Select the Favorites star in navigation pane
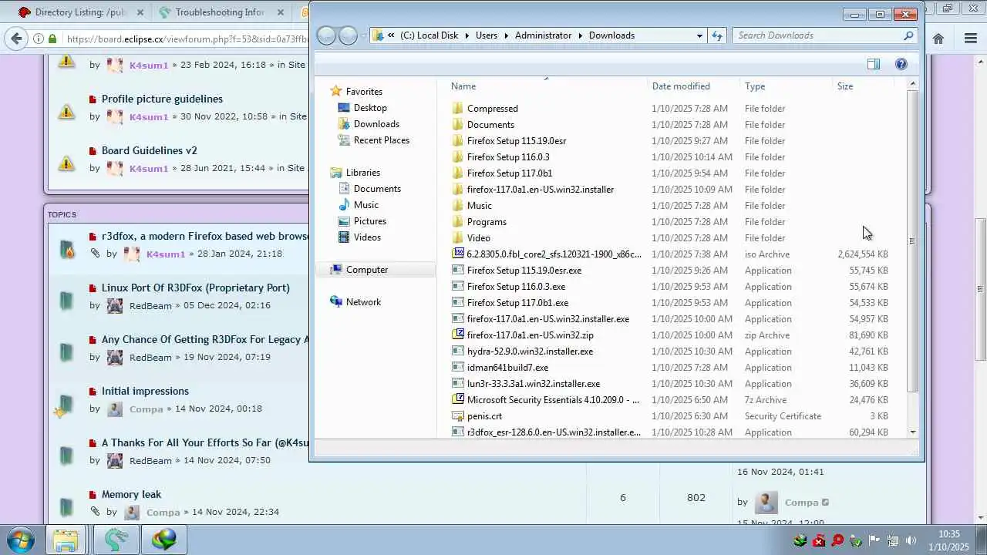987x555 pixels. [336, 91]
